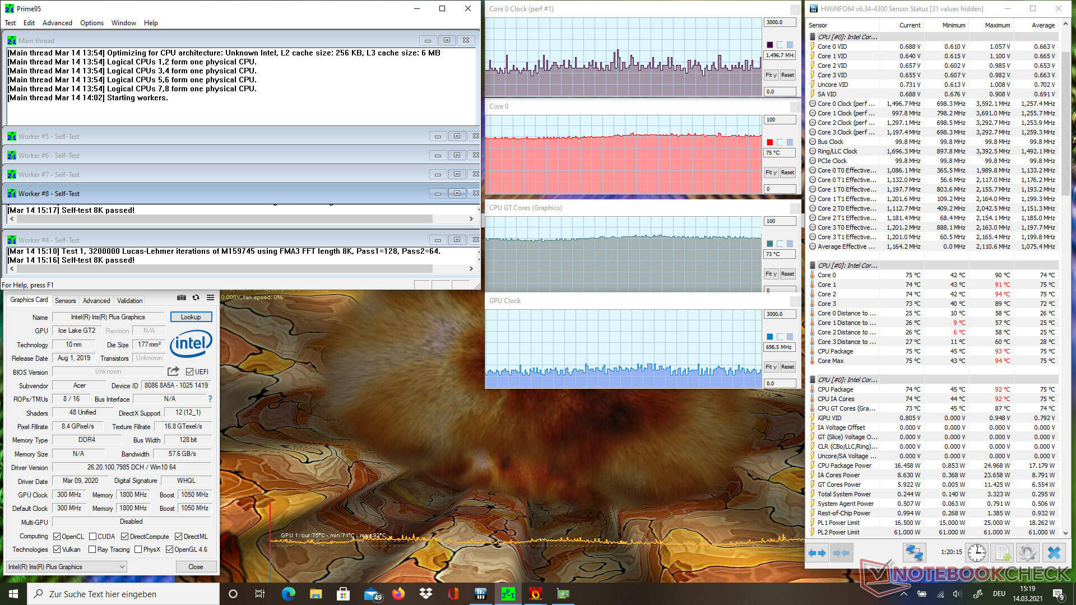Click the red color swatch of Core 0 graph
1076x605 pixels.
769,142
